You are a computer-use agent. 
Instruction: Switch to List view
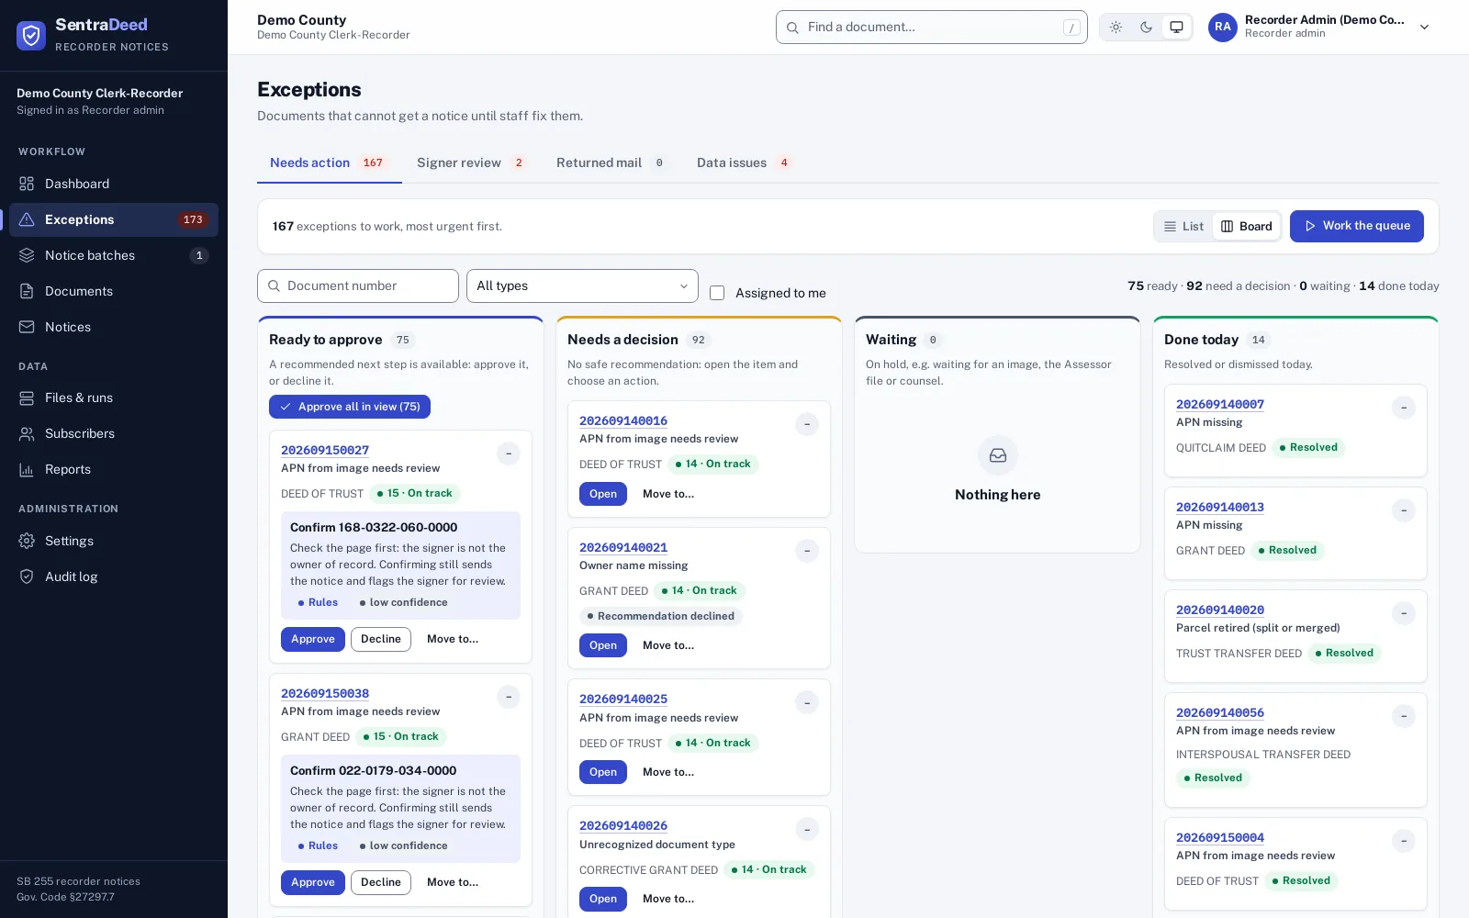(x=1183, y=226)
